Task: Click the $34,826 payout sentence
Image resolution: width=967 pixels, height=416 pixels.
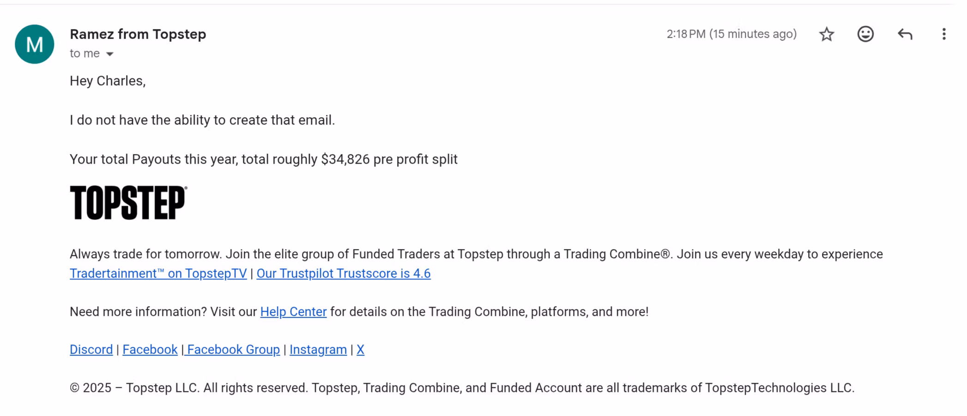Action: click(x=263, y=159)
